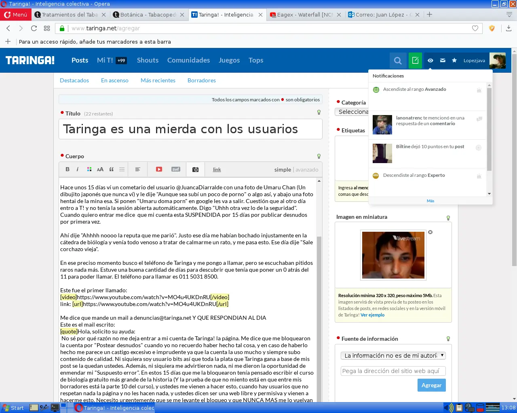Insert a bulleted list in editor
Screen dimensions: 517x413
[122, 170]
